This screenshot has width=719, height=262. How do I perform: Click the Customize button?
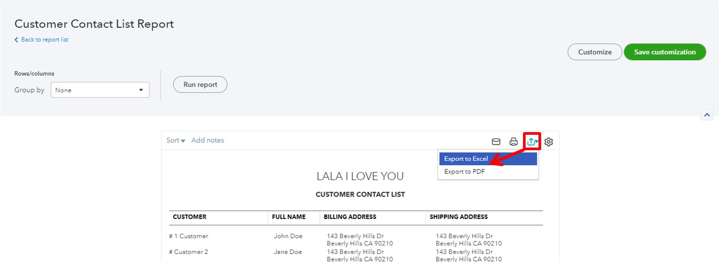click(x=595, y=52)
